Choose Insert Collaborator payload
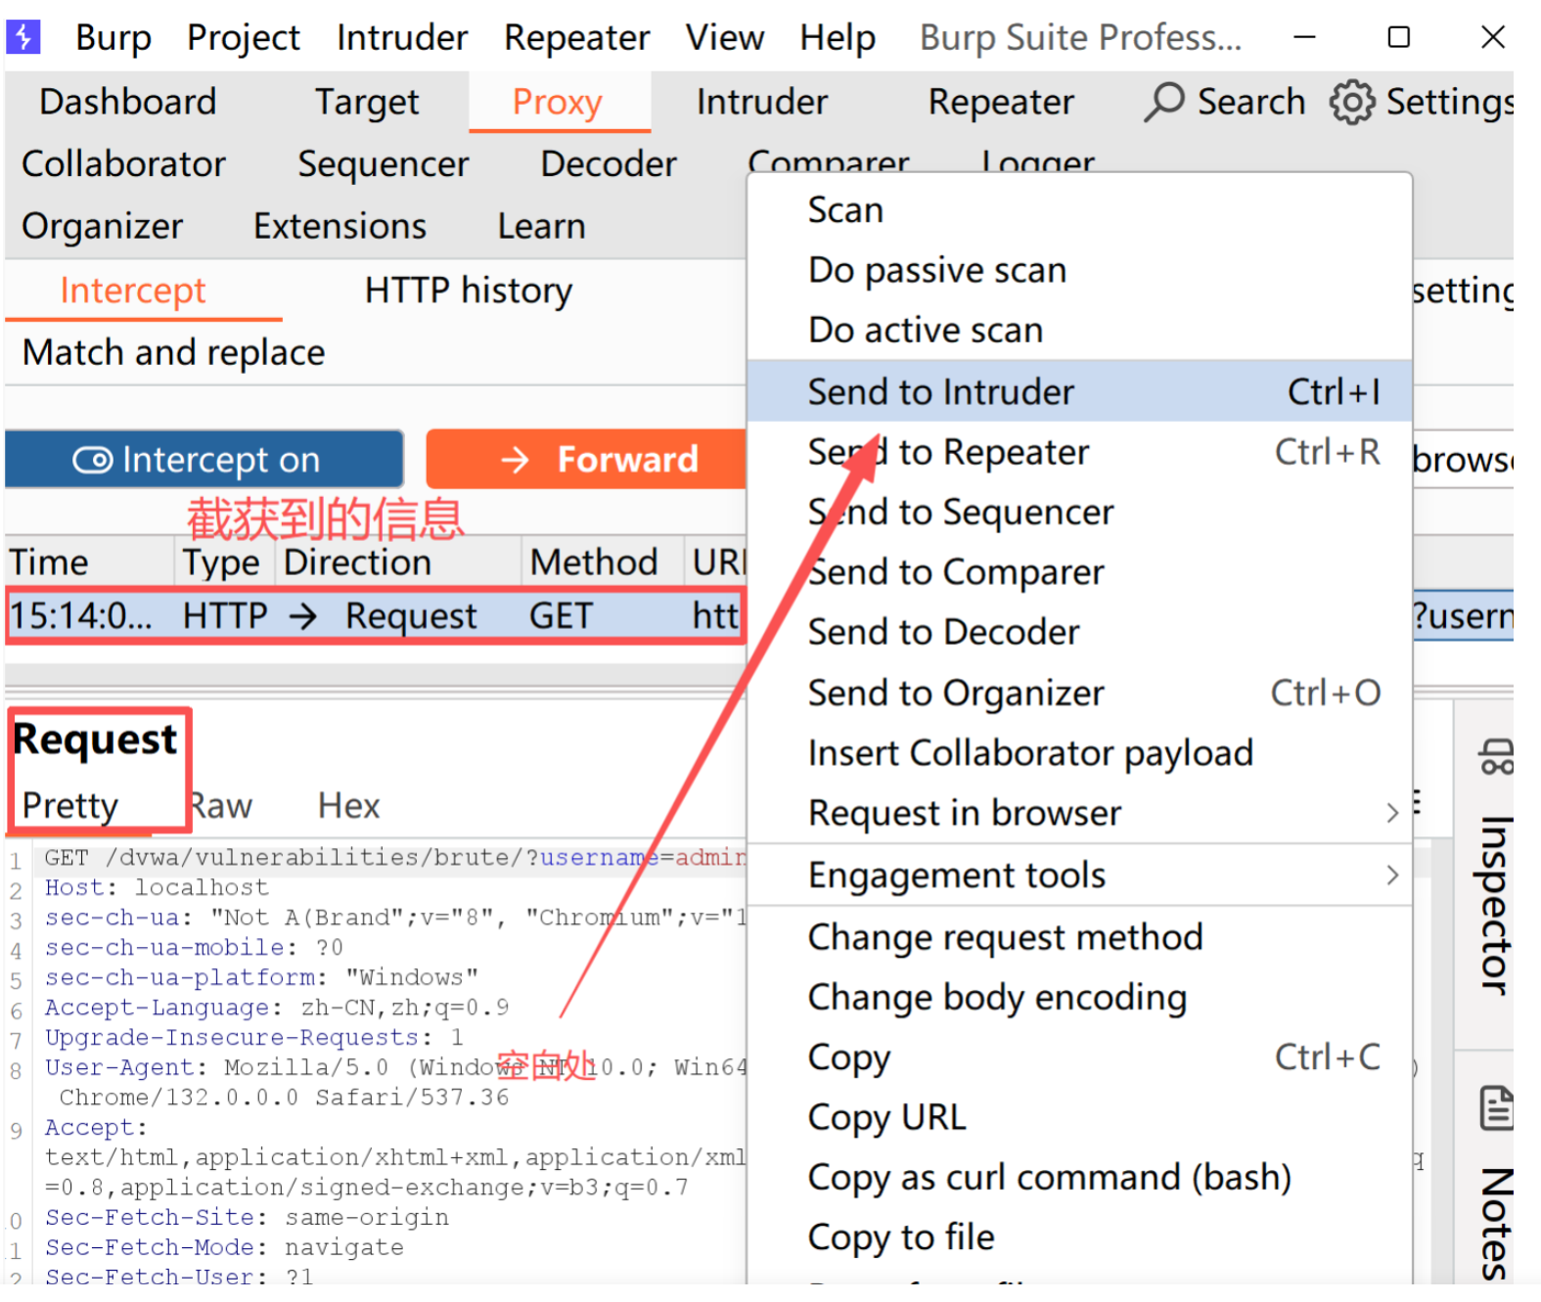The height and width of the screenshot is (1302, 1541). click(1079, 753)
